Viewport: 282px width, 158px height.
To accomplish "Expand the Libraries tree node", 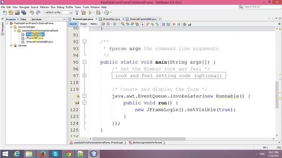I will tap(11, 46).
